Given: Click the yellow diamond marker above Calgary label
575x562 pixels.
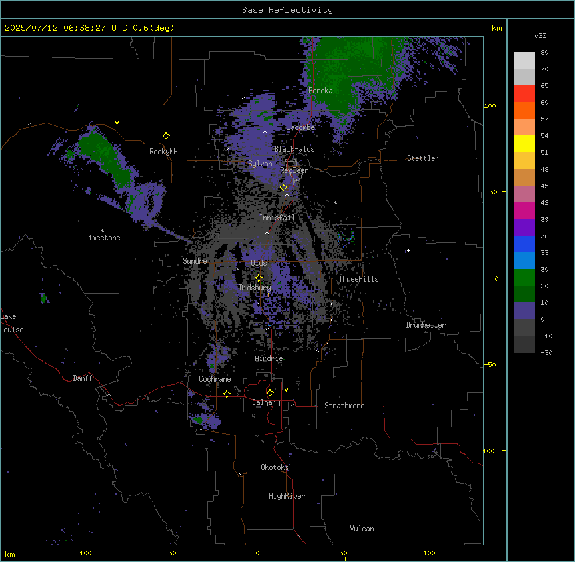Looking at the screenshot, I should 270,393.
